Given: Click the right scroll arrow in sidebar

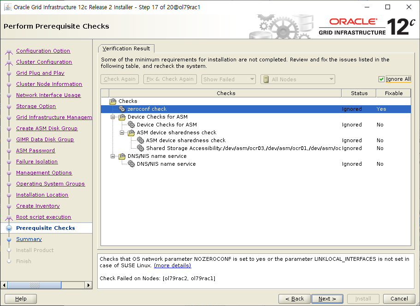Looking at the screenshot, I should [x=89, y=285].
